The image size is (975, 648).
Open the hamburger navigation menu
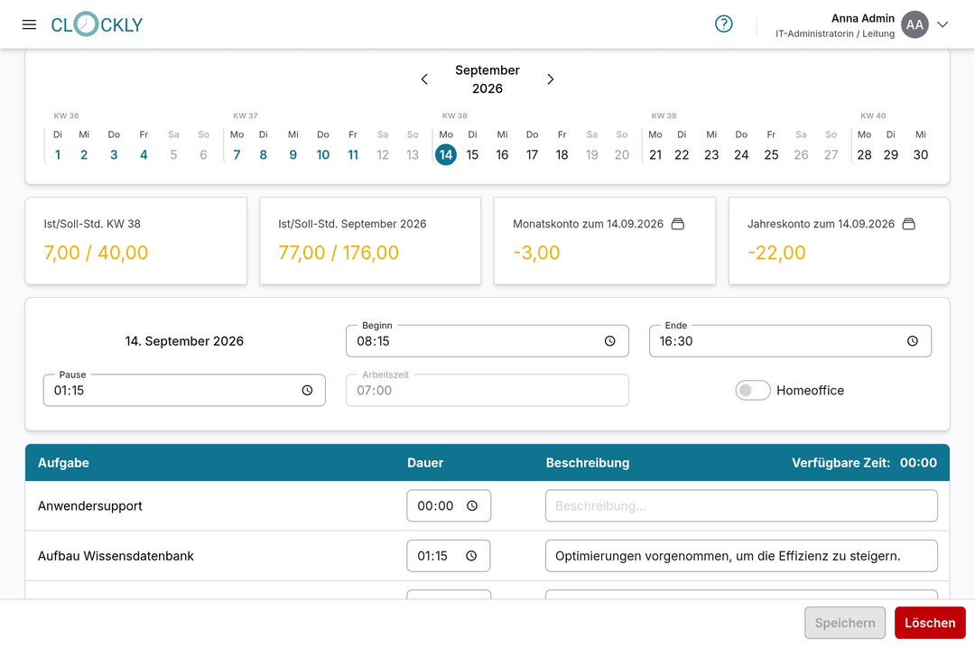click(29, 25)
